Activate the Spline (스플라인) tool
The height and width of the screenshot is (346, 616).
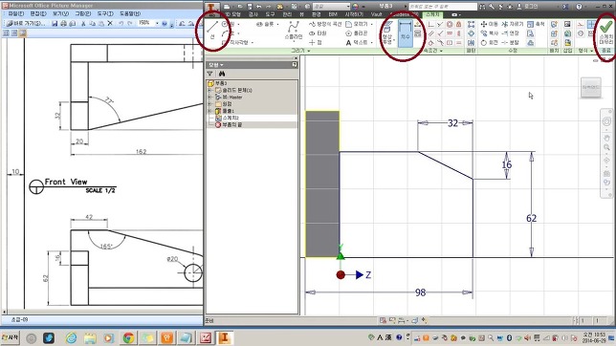point(294,31)
